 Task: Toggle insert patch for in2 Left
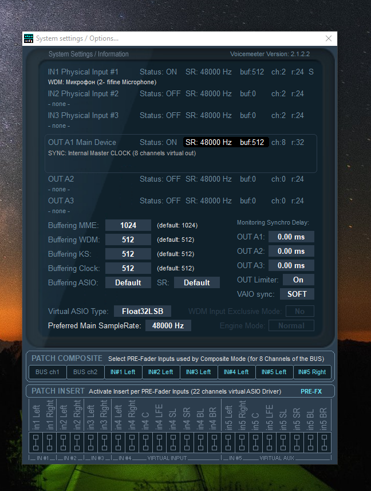63,442
